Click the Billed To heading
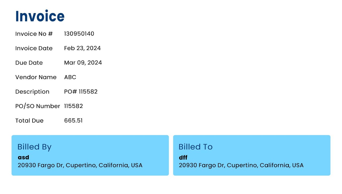Screen dimensions: 342x194 [195, 147]
